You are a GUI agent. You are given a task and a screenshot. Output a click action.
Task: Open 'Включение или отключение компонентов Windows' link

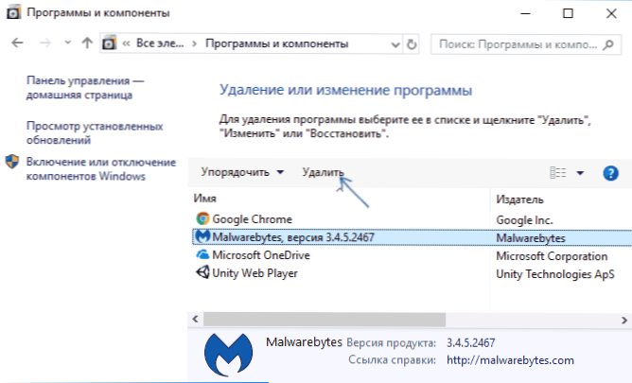[101, 169]
